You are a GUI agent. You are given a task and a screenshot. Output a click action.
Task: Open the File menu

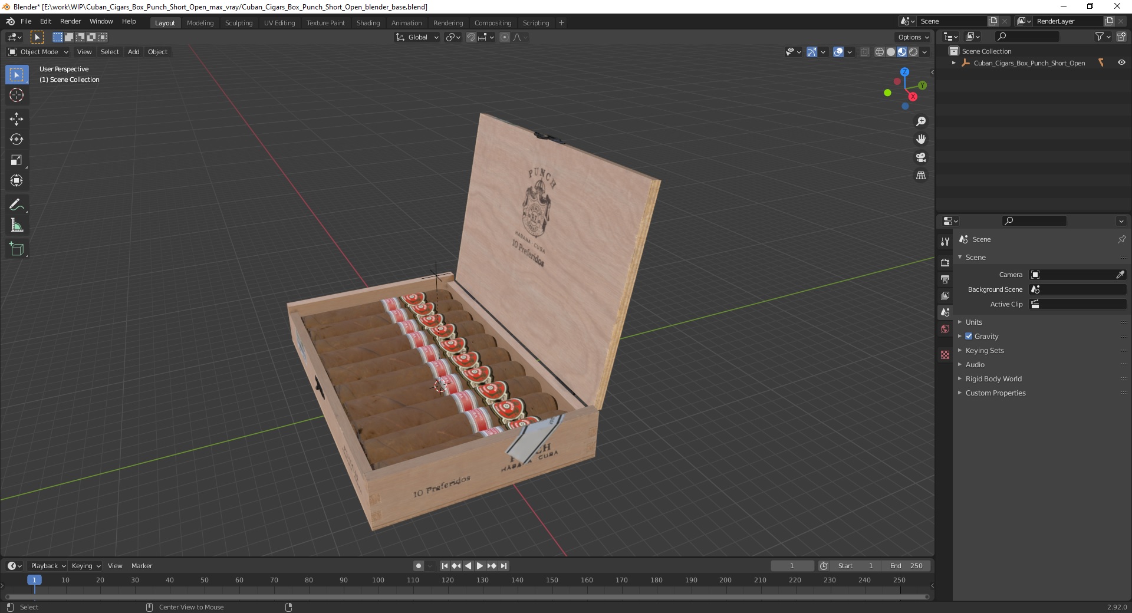pyautogui.click(x=26, y=21)
